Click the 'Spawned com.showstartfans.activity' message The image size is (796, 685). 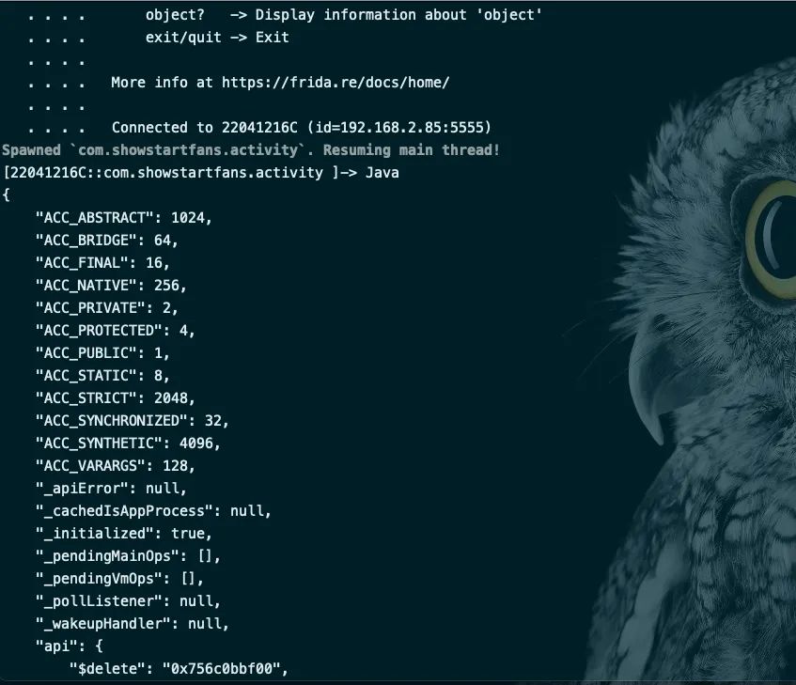251,150
